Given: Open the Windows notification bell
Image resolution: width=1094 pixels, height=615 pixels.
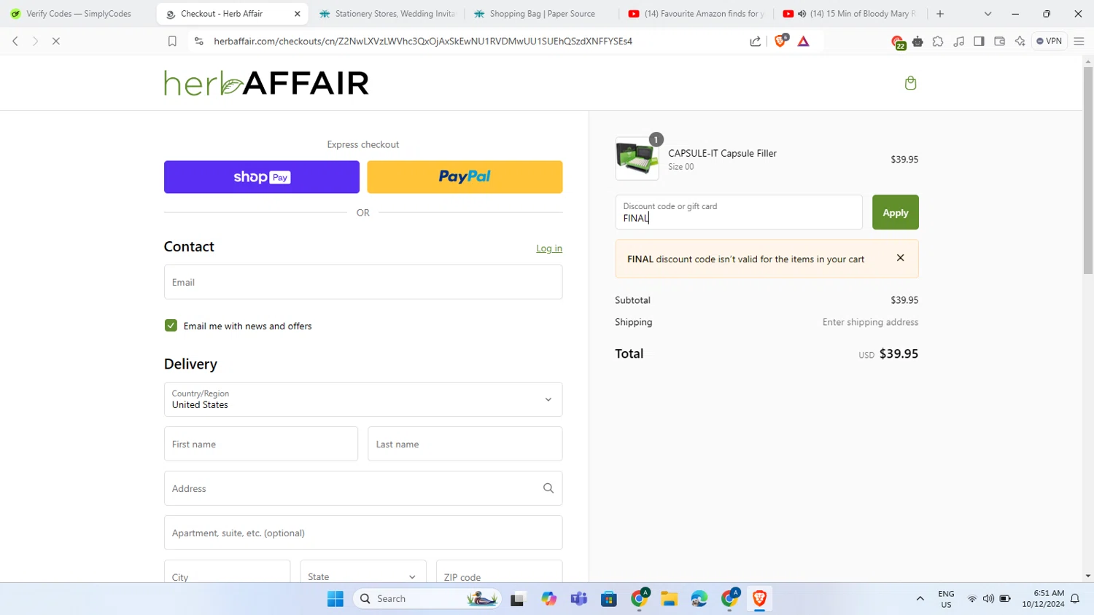Looking at the screenshot, I should coord(1075,599).
